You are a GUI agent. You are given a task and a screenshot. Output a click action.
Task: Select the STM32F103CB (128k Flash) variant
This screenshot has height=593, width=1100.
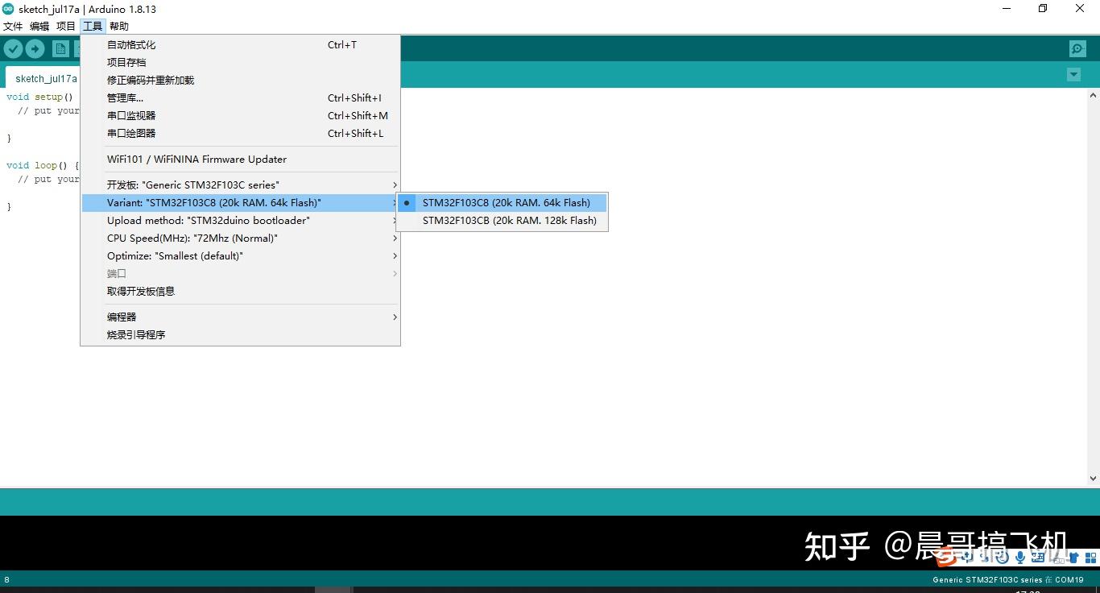pyautogui.click(x=509, y=220)
